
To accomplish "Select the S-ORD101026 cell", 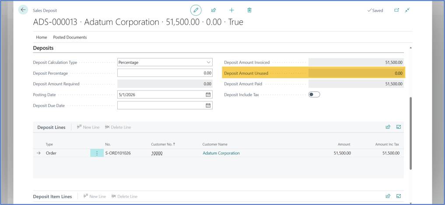I will (118, 153).
